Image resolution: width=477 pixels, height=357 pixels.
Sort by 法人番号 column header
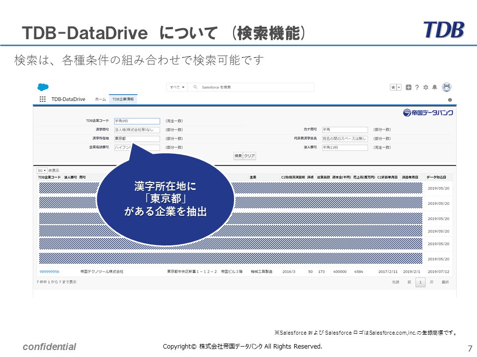point(70,178)
